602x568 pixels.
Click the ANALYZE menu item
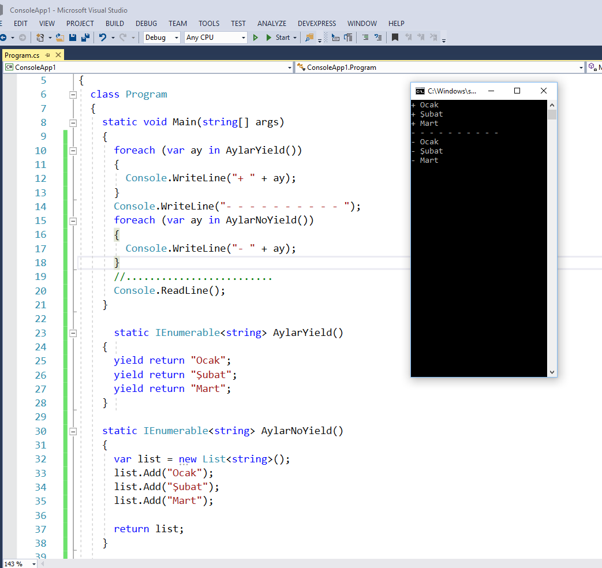point(271,24)
